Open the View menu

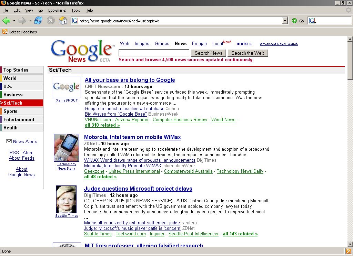pos(29,10)
